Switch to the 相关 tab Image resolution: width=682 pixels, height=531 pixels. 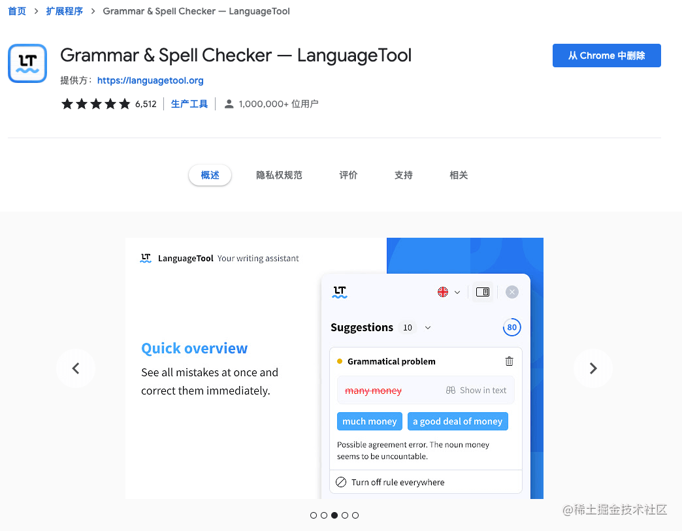tap(459, 175)
